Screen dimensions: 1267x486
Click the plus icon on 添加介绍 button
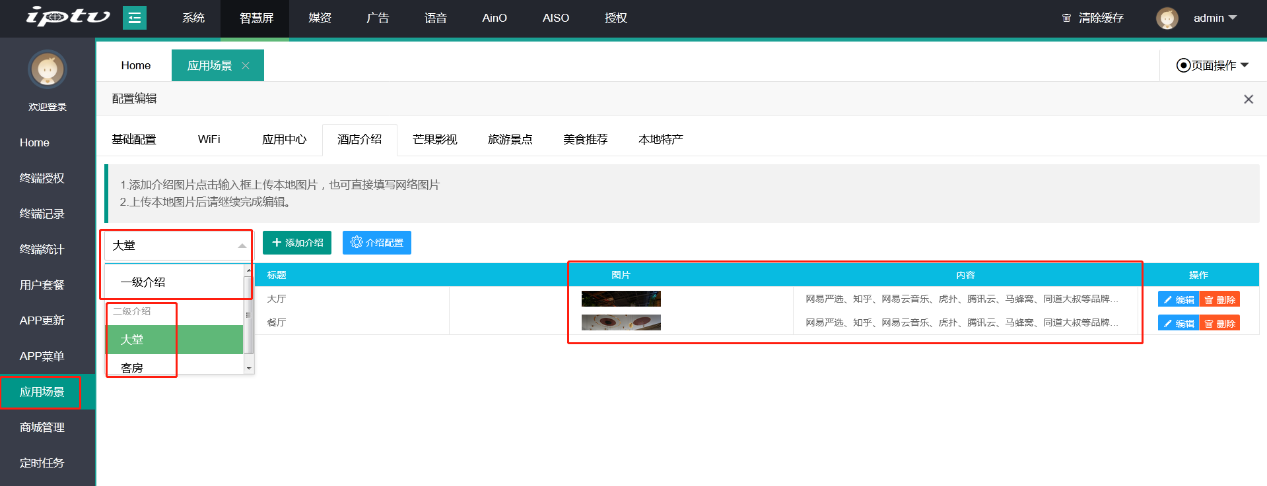tap(277, 242)
